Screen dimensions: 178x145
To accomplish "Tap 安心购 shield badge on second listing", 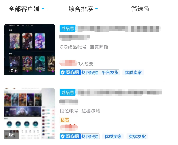I will tap(70, 136).
